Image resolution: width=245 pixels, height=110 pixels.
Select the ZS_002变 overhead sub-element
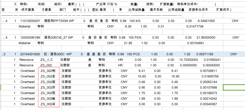pos(48,76)
